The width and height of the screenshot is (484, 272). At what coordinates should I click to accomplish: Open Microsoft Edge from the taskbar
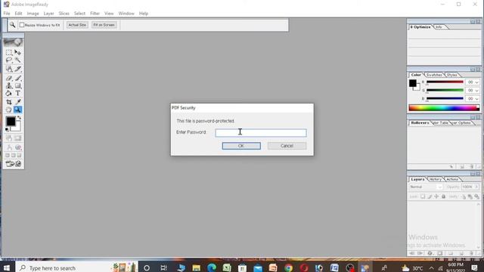(212, 267)
